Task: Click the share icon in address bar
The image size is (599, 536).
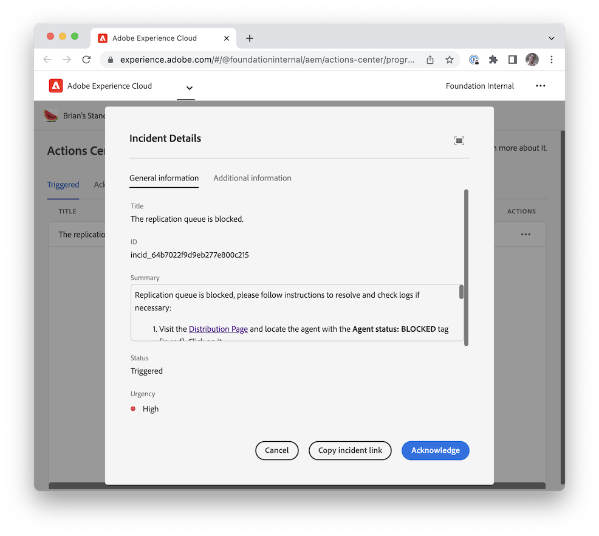Action: [430, 60]
